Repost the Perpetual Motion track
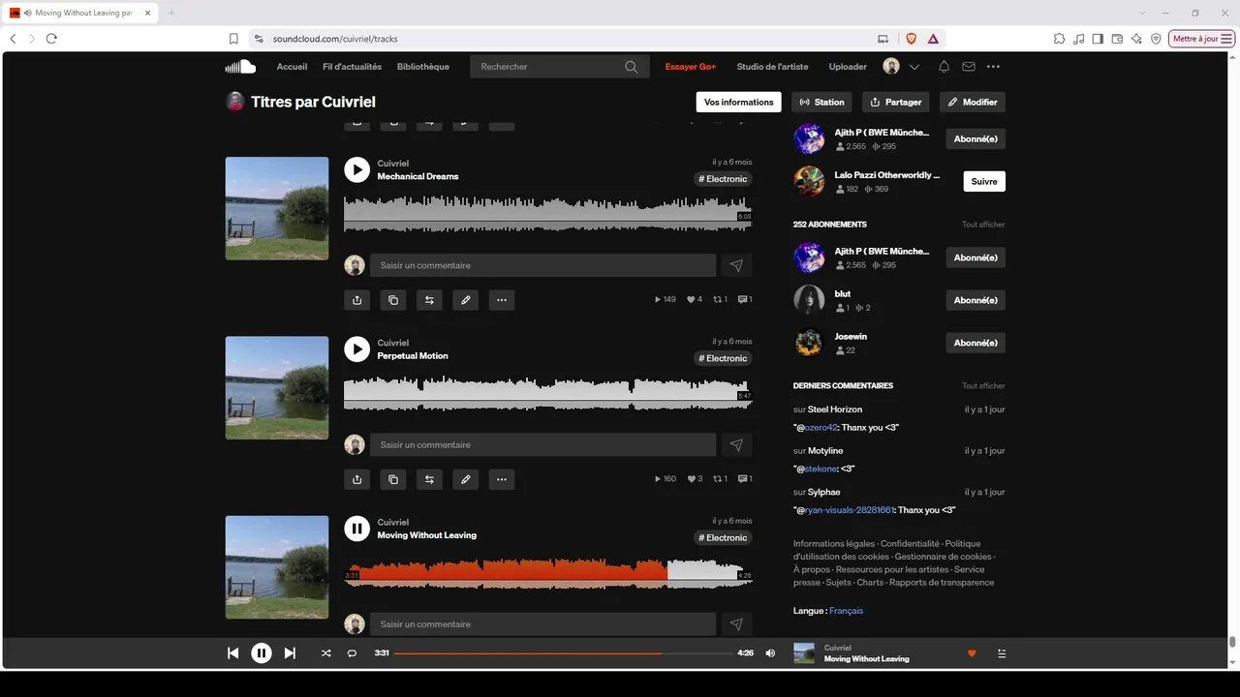 pos(429,479)
